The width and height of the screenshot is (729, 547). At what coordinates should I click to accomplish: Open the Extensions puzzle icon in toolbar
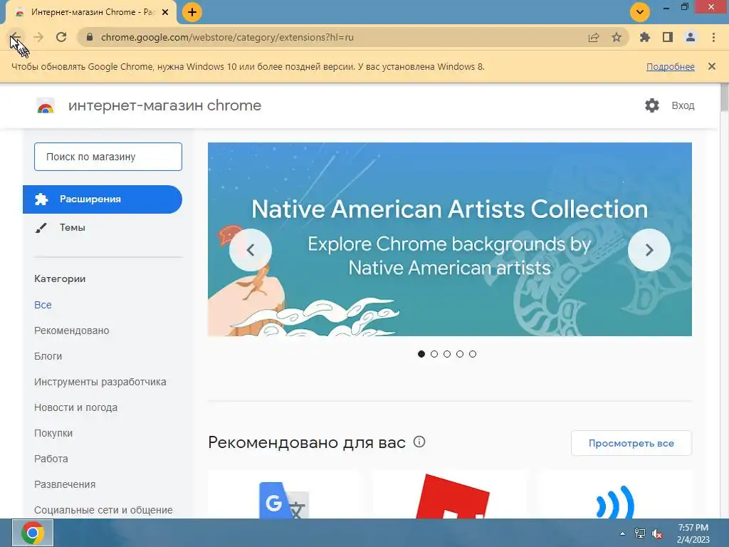pos(645,37)
